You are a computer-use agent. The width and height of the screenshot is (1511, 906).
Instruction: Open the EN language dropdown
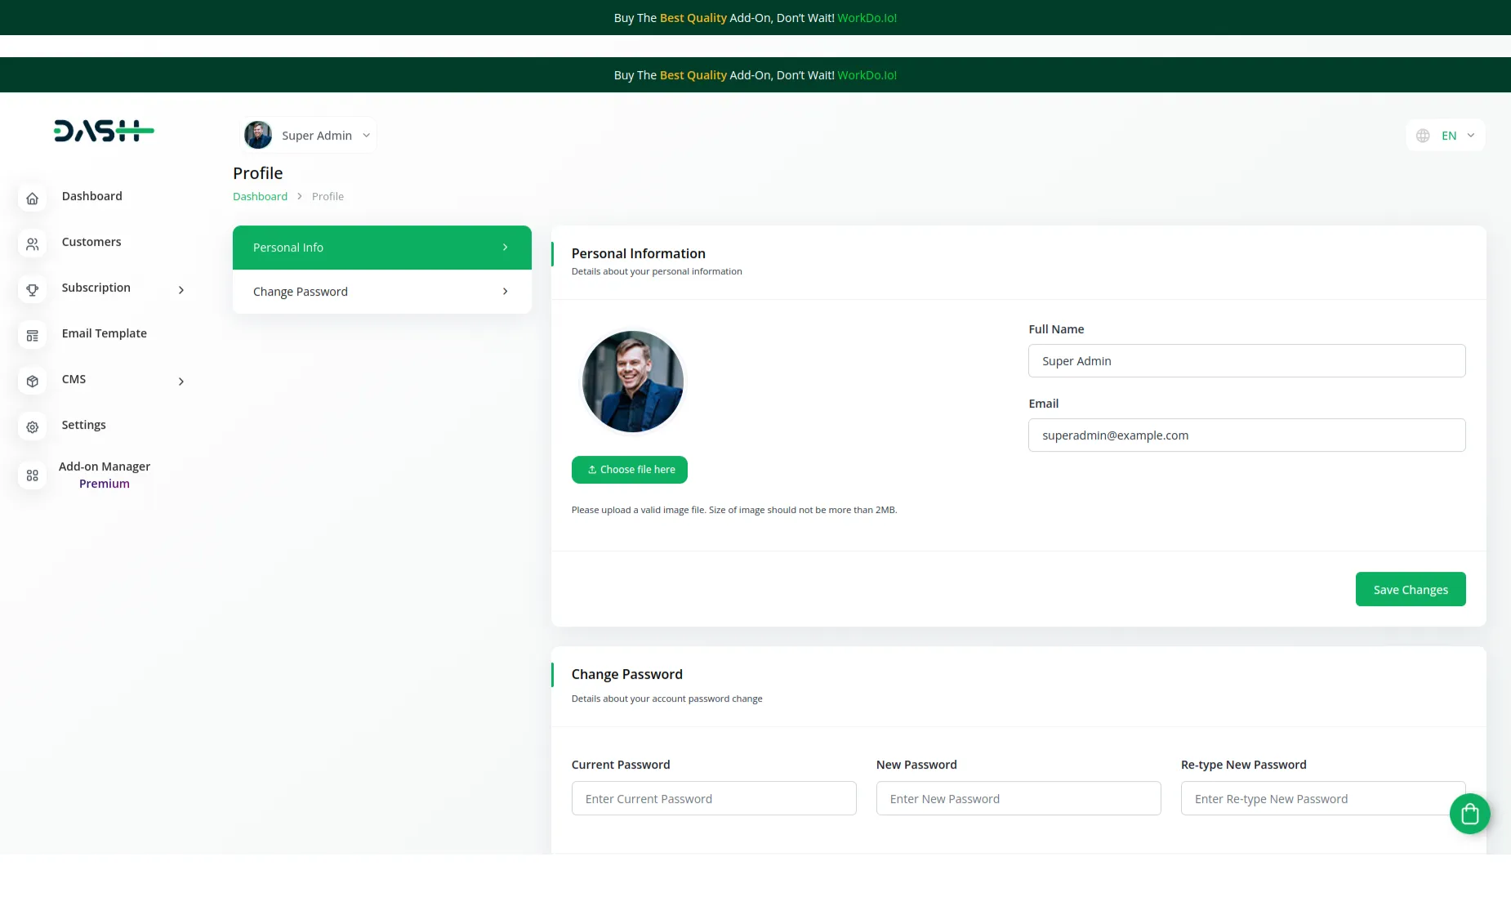(x=1446, y=136)
